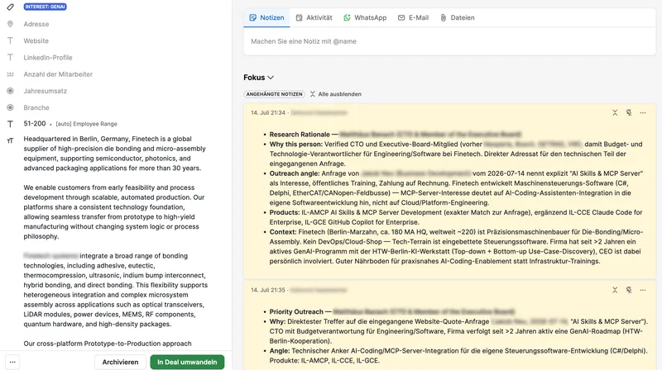The image size is (662, 370).
Task: Click the Branche field
Action: click(36, 107)
